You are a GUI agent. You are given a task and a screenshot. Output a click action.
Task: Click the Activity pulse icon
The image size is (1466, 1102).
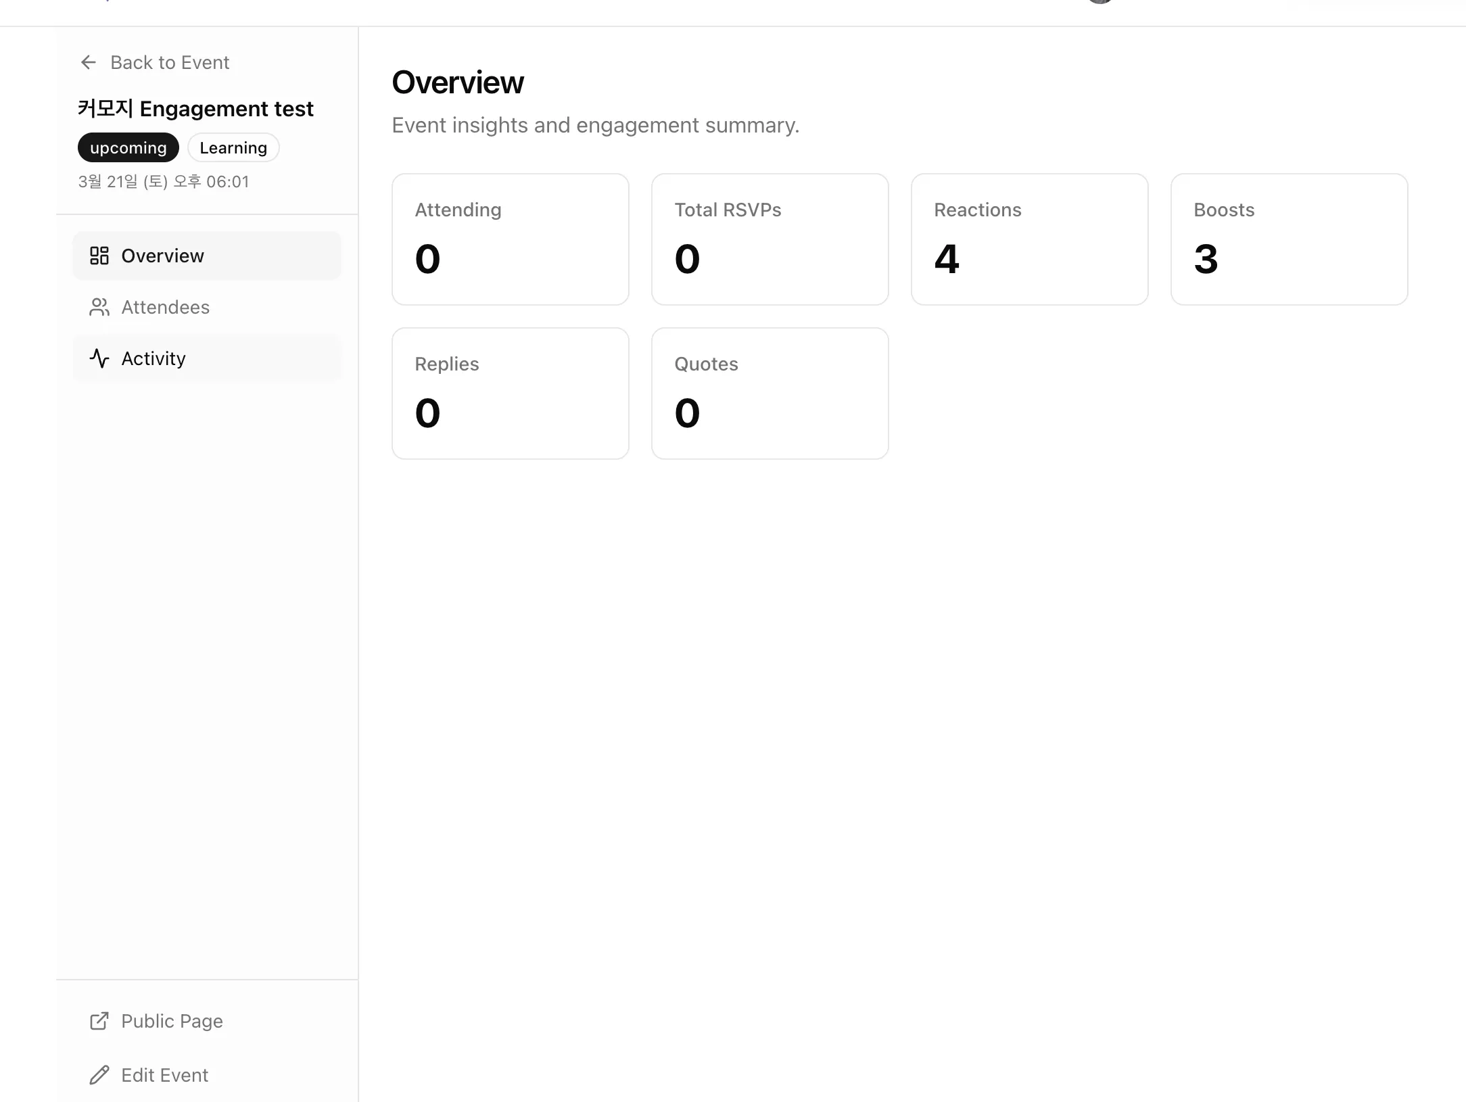(99, 358)
